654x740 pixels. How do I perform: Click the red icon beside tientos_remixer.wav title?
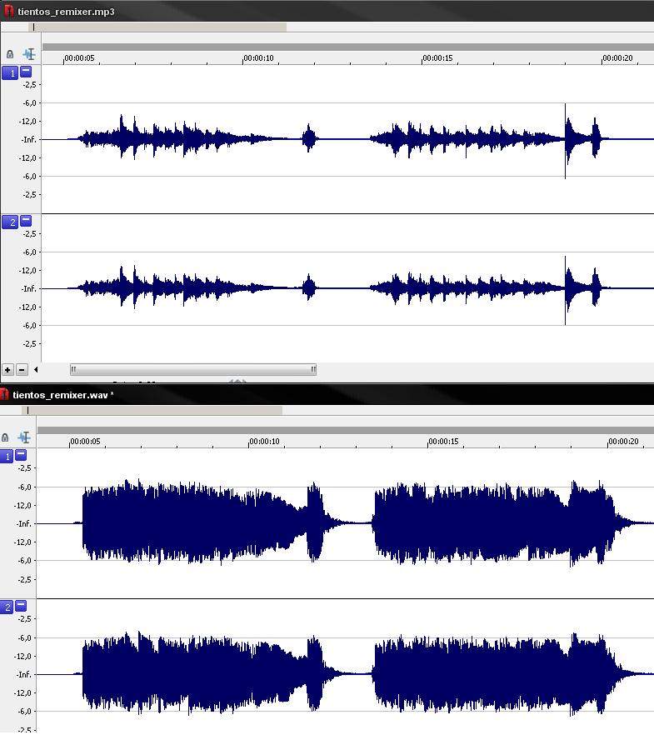(5, 394)
